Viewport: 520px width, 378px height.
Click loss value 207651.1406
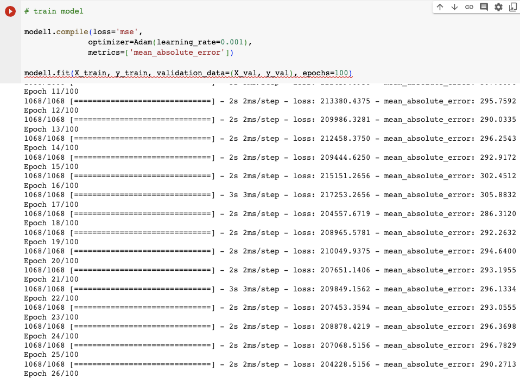coord(345,270)
